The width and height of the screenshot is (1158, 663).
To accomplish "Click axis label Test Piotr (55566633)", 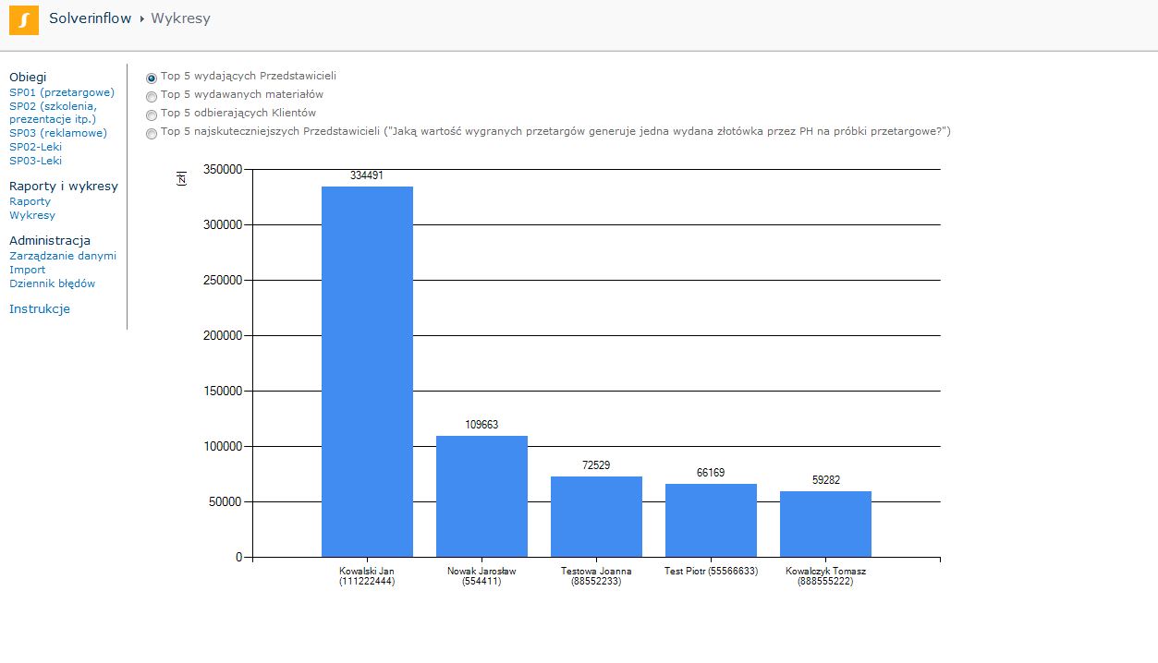I will 711,571.
